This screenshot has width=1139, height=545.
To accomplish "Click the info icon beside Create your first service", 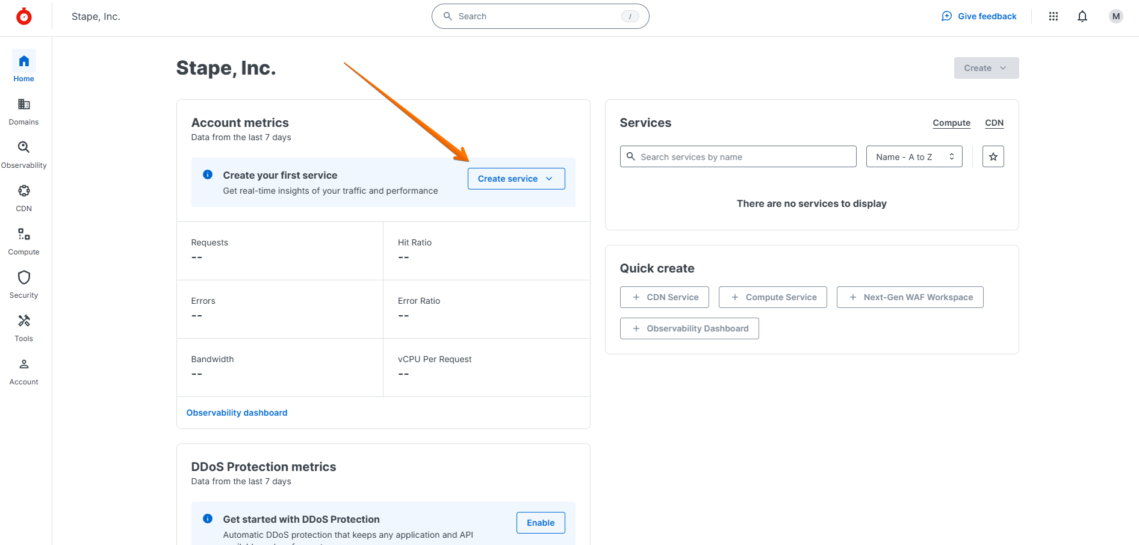I will (x=208, y=174).
